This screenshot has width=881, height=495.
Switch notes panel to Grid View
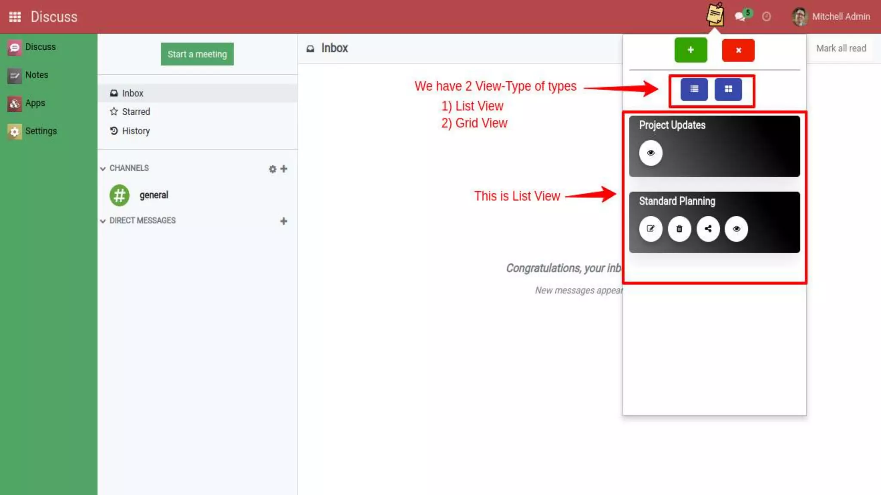point(728,89)
